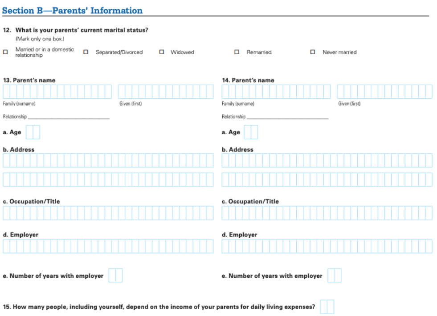437x316 pixels.
Task: Select the Age box for parent 14
Action: pos(251,132)
